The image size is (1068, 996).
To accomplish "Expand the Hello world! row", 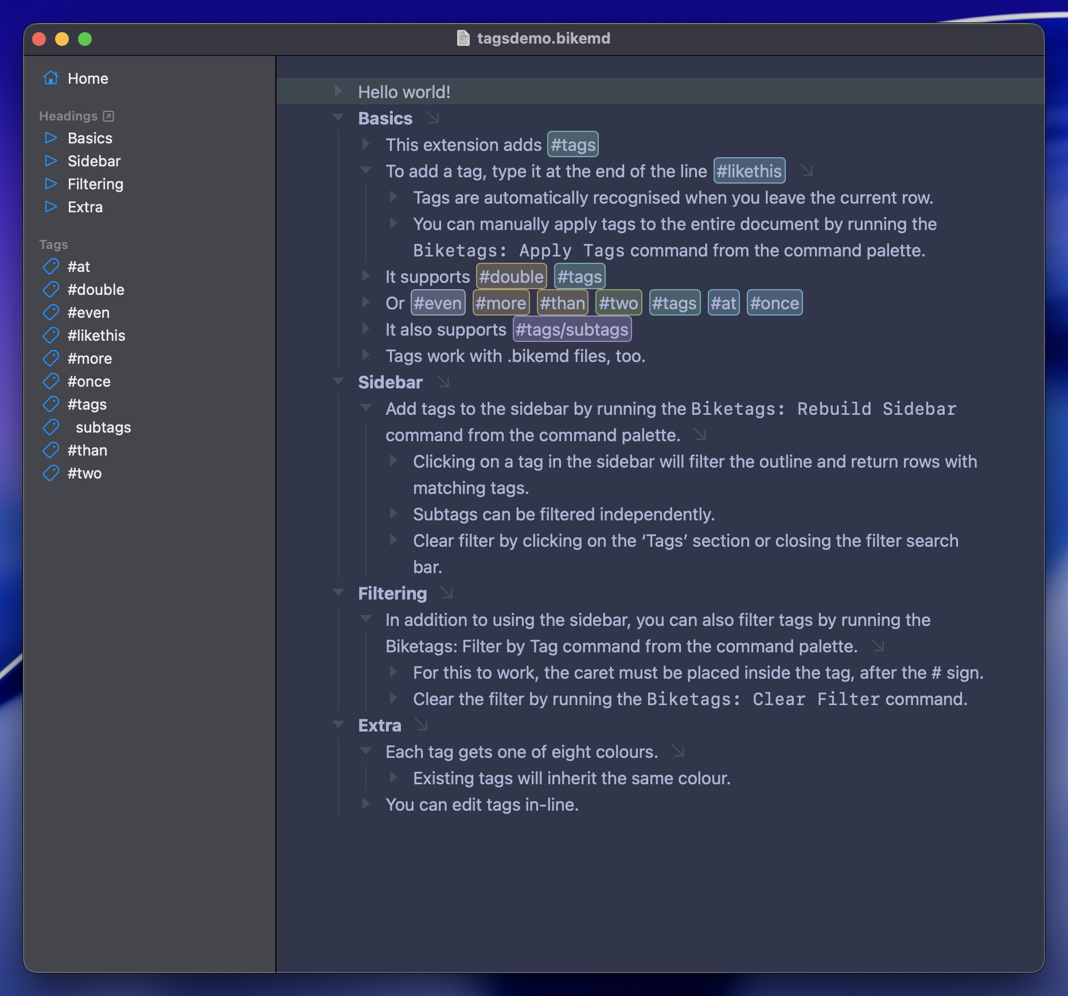I will tap(338, 91).
